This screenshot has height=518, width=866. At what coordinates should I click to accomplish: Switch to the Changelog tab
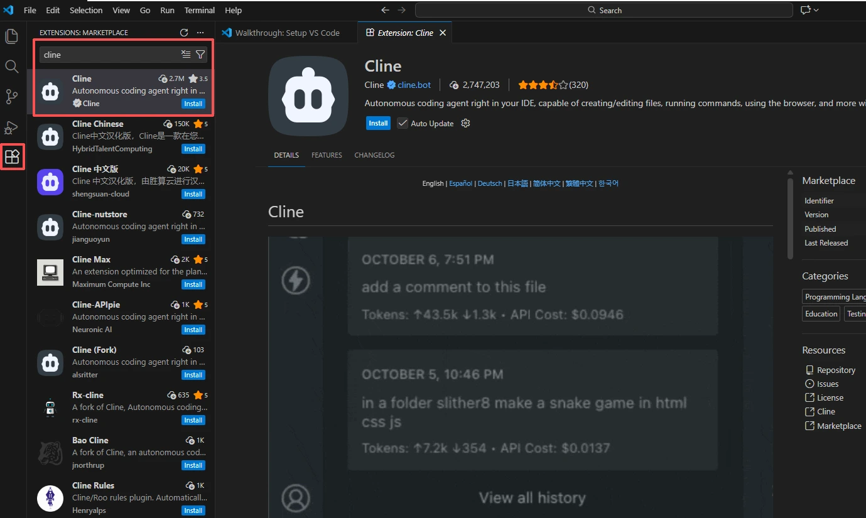(x=374, y=155)
